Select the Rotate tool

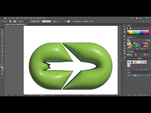(2, 44)
